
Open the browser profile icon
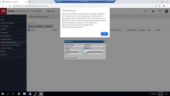pyautogui.click(x=164, y=6)
